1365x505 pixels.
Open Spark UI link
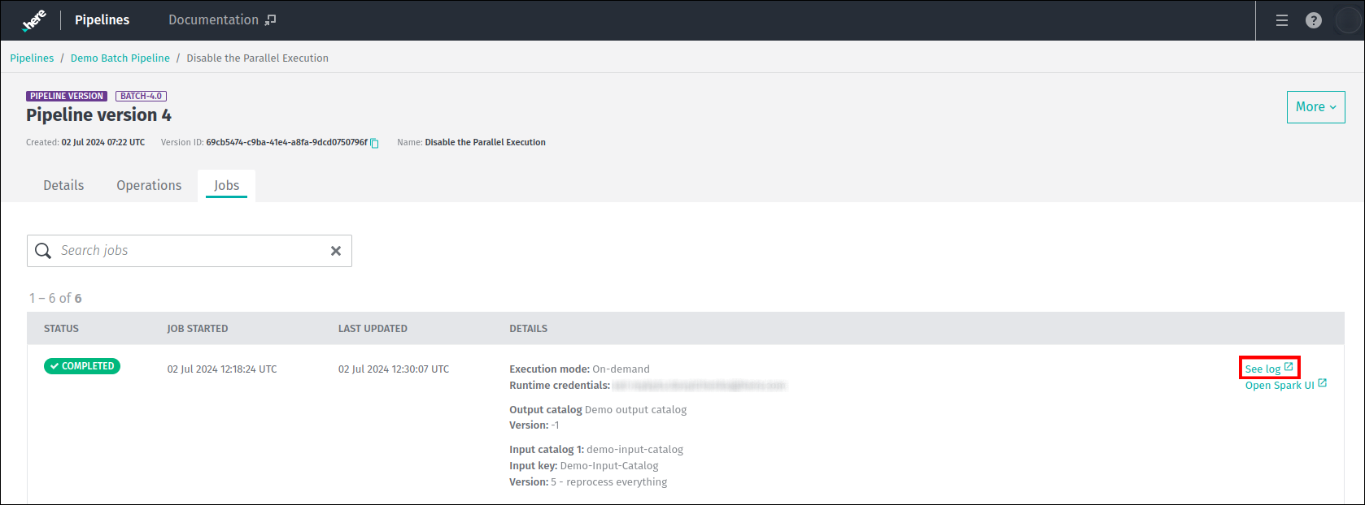tap(1286, 385)
